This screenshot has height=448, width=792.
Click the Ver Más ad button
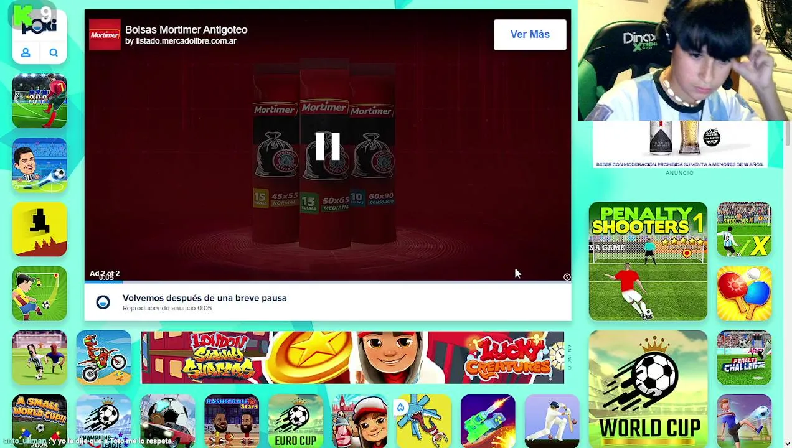[530, 34]
